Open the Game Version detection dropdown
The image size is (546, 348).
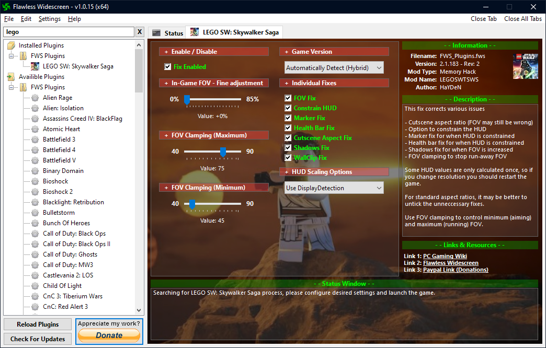334,68
